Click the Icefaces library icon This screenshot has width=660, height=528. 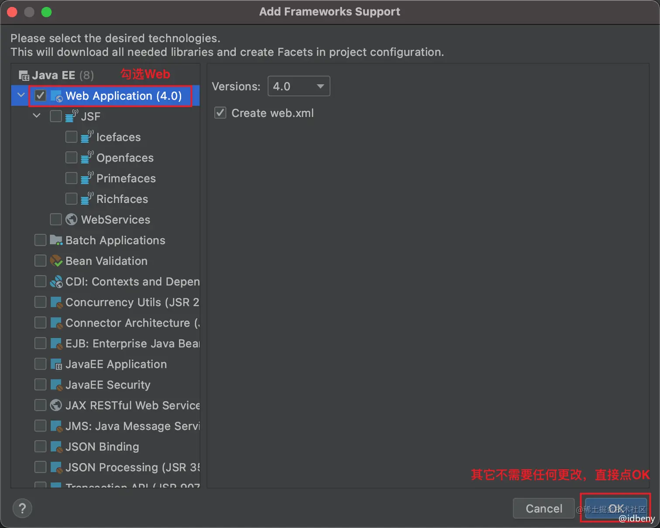(x=87, y=137)
